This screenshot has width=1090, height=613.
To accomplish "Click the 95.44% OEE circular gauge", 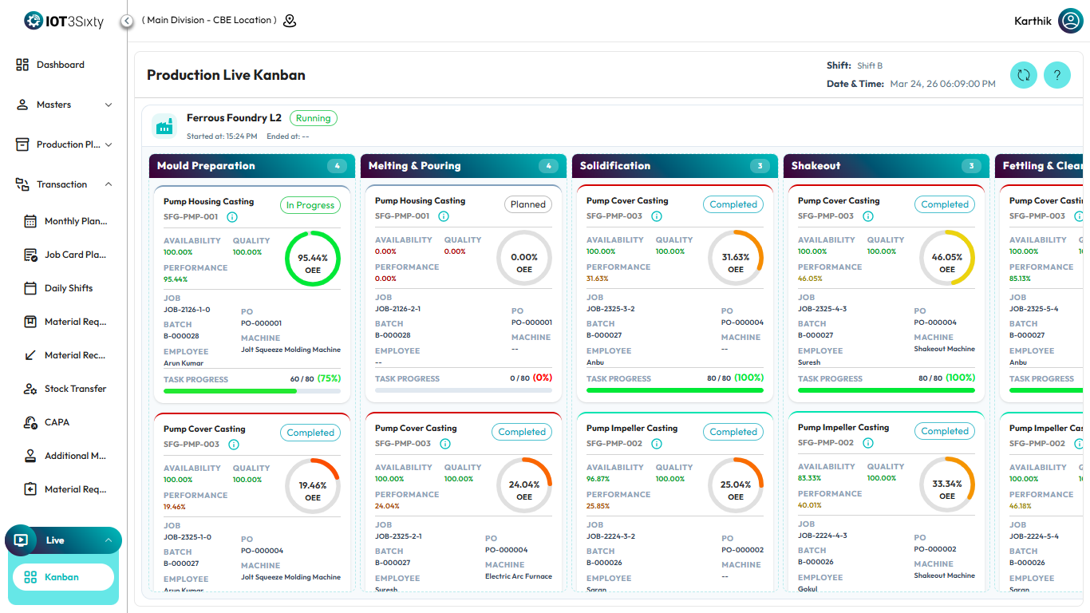I will pyautogui.click(x=313, y=258).
